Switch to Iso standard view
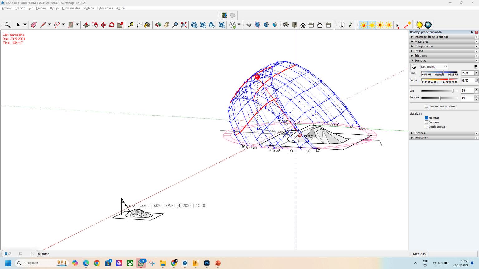 coord(286,25)
